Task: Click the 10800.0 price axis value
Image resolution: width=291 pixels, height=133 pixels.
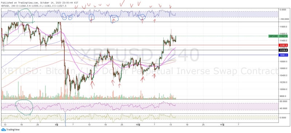Action: (x=283, y=61)
